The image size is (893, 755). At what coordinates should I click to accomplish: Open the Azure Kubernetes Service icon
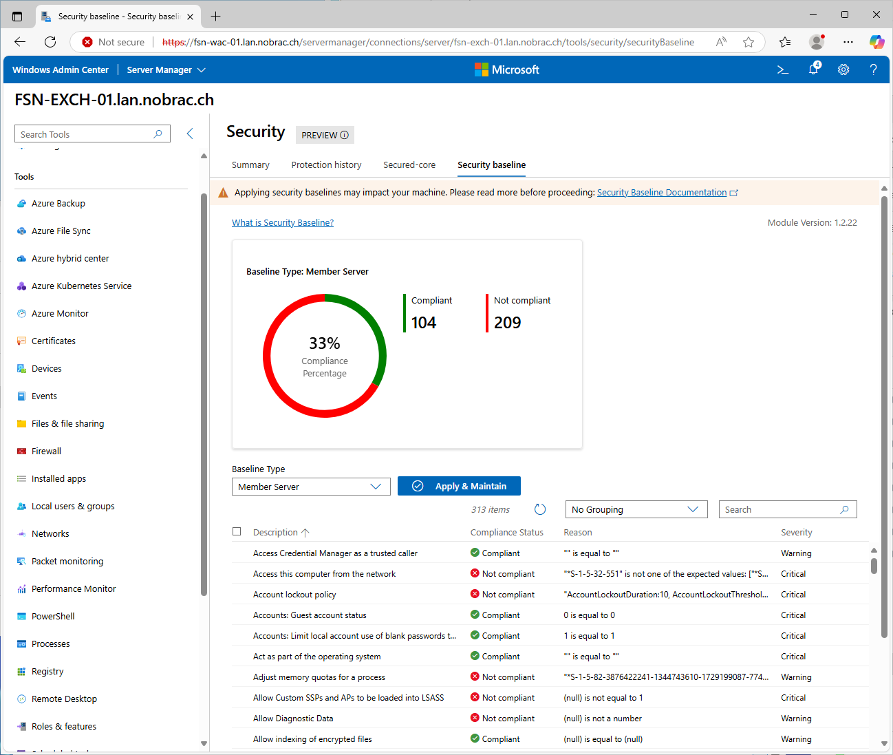[x=21, y=286]
